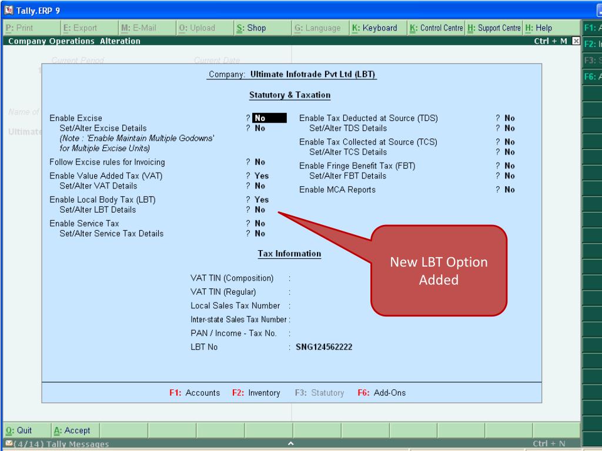The image size is (602, 451).
Task: Open F2: Inventory features
Action: click(256, 393)
